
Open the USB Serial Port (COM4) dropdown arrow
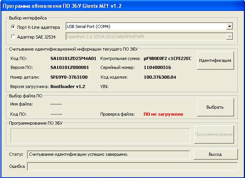(x=229, y=27)
